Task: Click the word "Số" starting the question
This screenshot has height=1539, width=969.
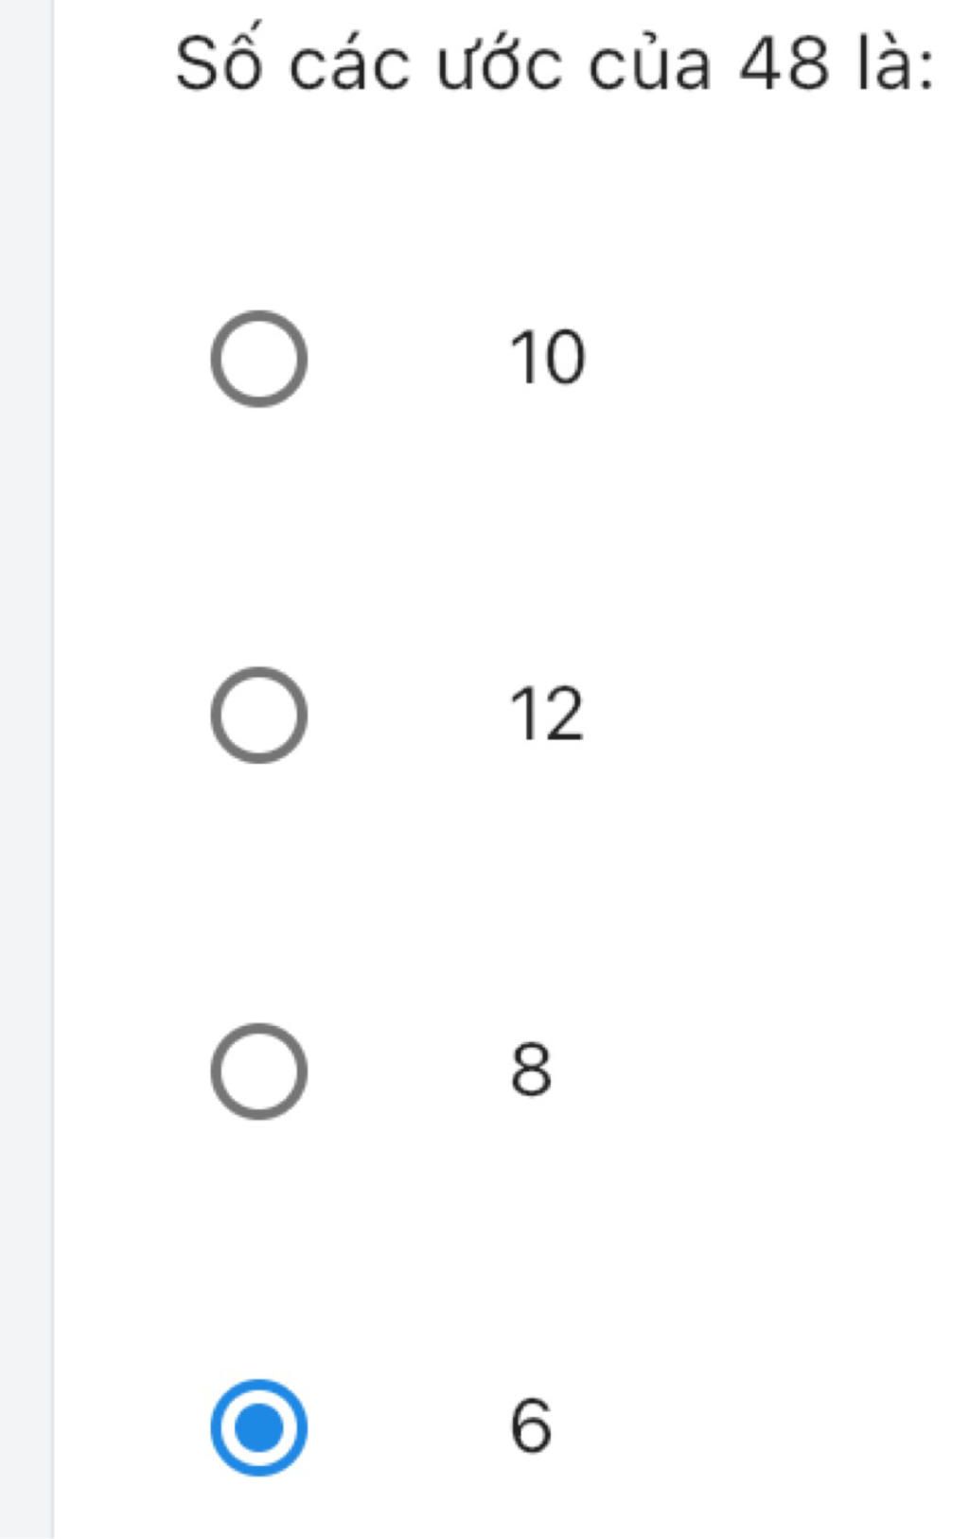Action: [x=220, y=59]
